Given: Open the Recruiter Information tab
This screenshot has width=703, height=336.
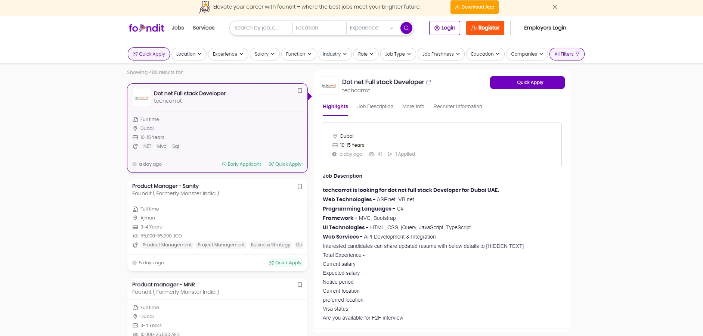Looking at the screenshot, I should pyautogui.click(x=458, y=107).
